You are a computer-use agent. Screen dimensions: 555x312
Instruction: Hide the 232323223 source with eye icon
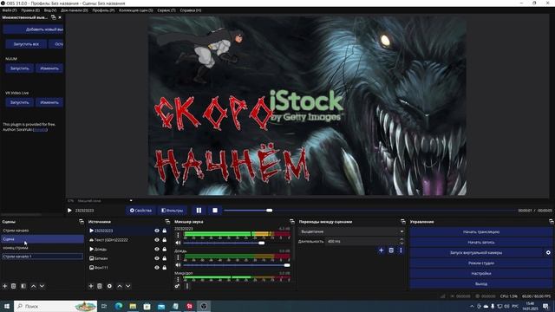(157, 231)
